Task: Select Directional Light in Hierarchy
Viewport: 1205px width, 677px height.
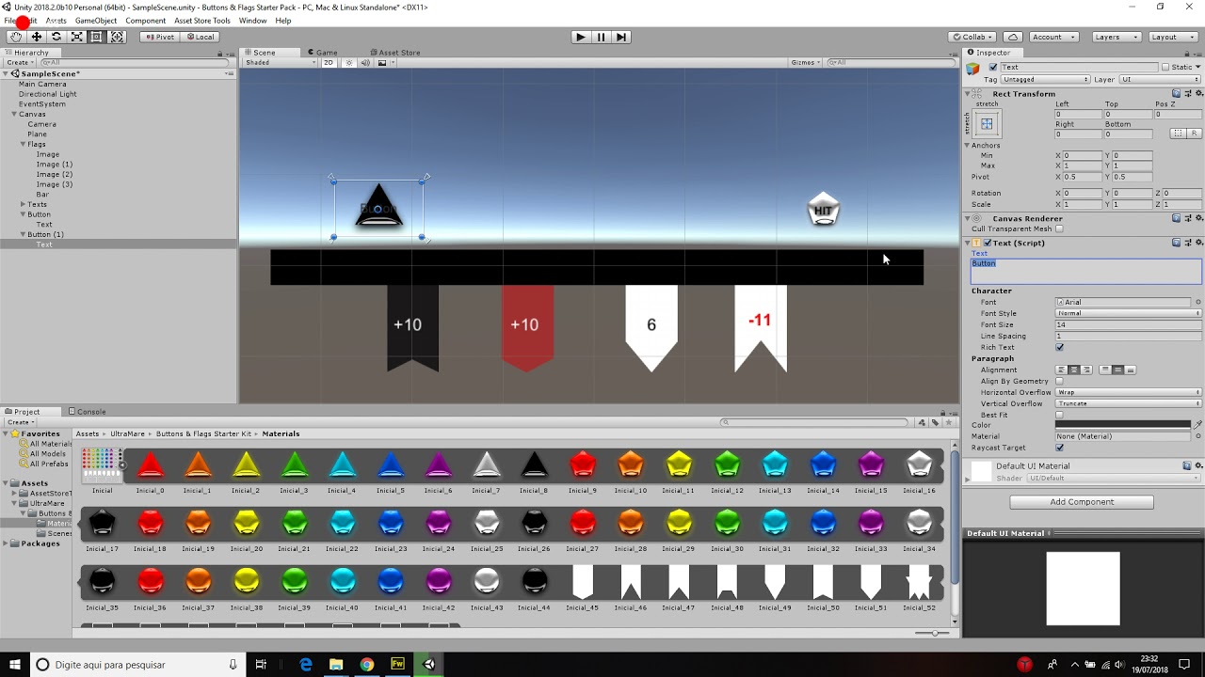Action: coord(48,94)
